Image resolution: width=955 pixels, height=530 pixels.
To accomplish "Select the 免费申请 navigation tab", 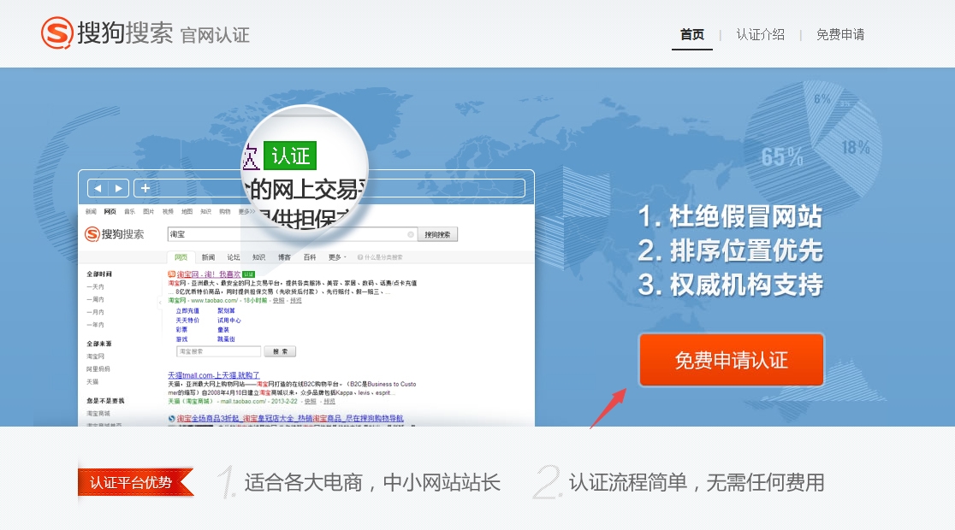I will tap(840, 35).
